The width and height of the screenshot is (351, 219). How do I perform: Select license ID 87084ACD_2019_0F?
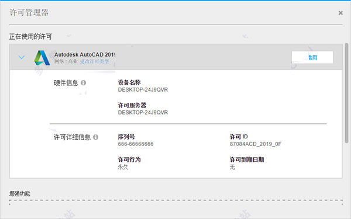[256, 144]
